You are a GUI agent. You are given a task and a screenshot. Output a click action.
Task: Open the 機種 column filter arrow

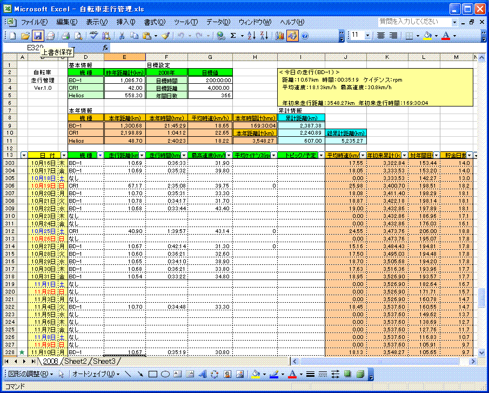[x=100, y=155]
